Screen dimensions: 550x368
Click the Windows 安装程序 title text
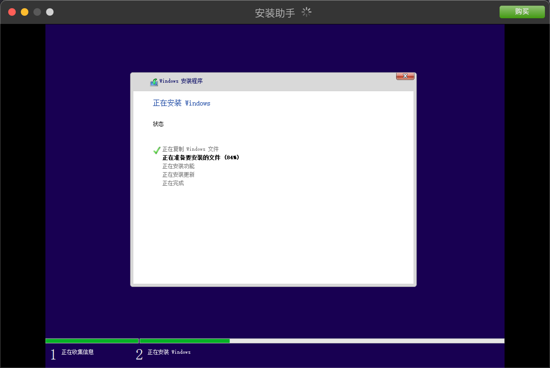[x=181, y=81]
